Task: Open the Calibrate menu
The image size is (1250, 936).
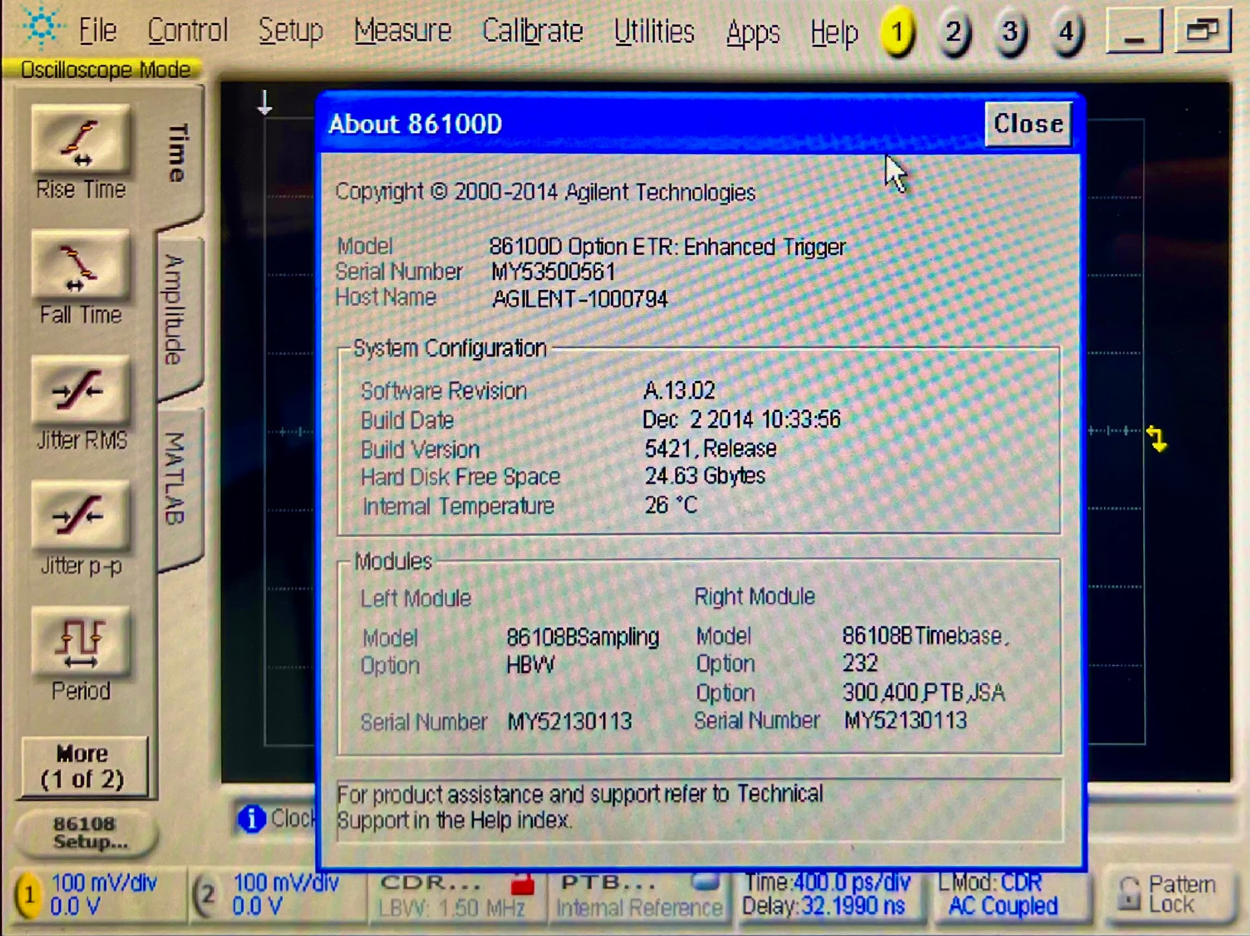Action: [533, 31]
